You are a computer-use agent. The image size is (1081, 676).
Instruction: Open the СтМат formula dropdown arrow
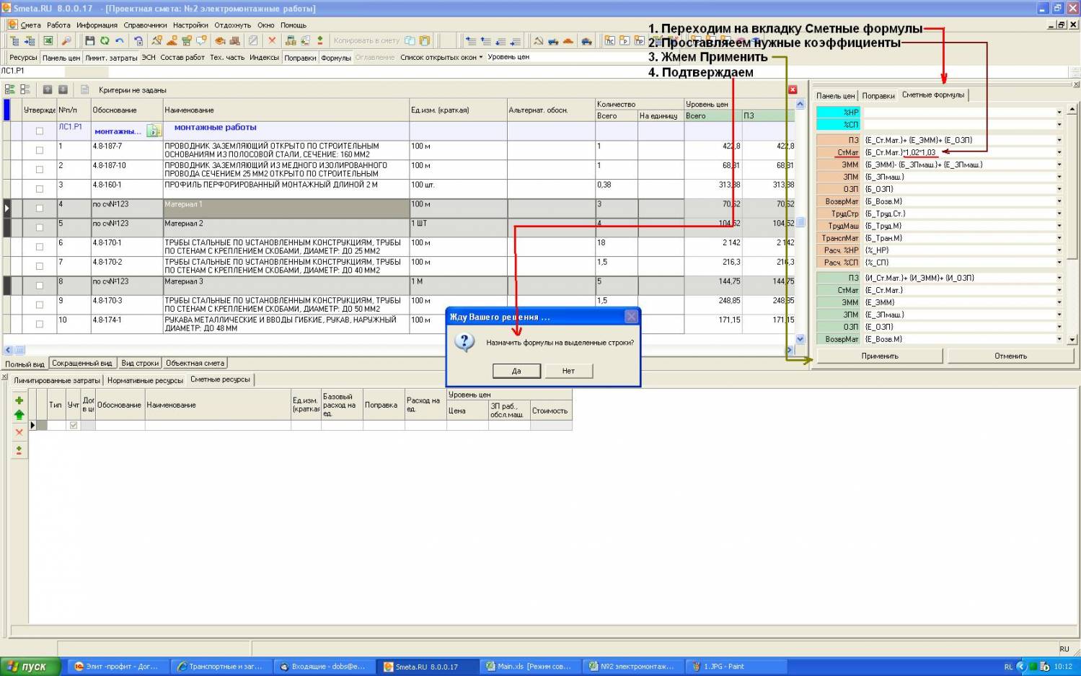pos(1059,152)
